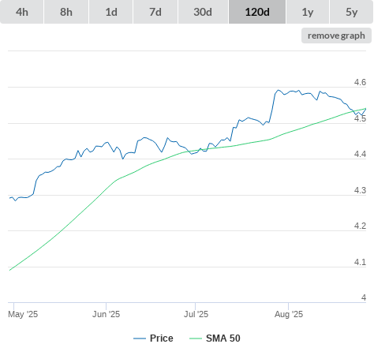Click the 4.2 y-axis value

pyautogui.click(x=360, y=226)
